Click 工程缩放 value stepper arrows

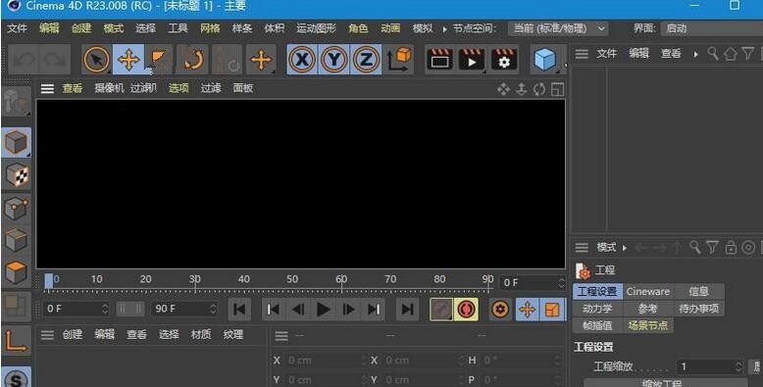pos(739,366)
